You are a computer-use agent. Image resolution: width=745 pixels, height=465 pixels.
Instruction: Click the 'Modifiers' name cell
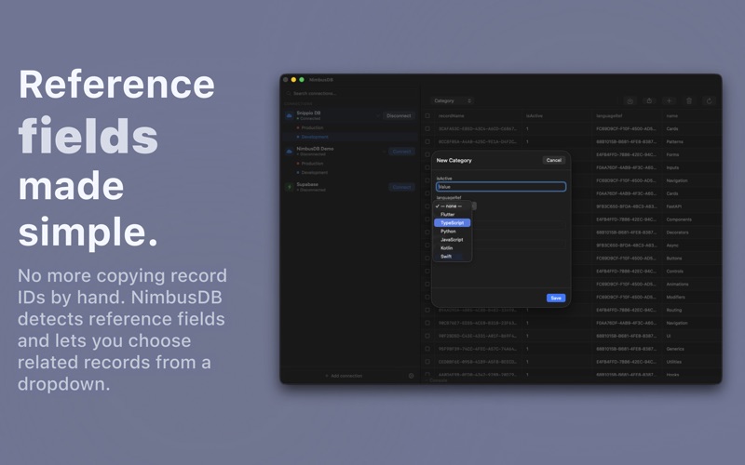[x=676, y=297]
